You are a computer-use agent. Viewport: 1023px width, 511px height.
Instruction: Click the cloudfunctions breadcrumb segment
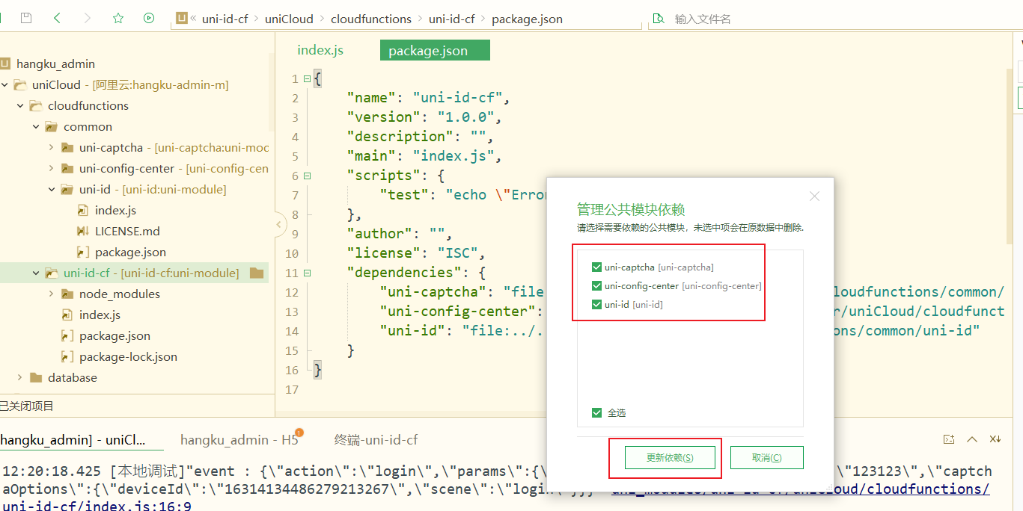(x=371, y=19)
